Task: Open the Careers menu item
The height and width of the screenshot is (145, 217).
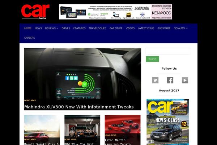Action: pyautogui.click(x=30, y=38)
